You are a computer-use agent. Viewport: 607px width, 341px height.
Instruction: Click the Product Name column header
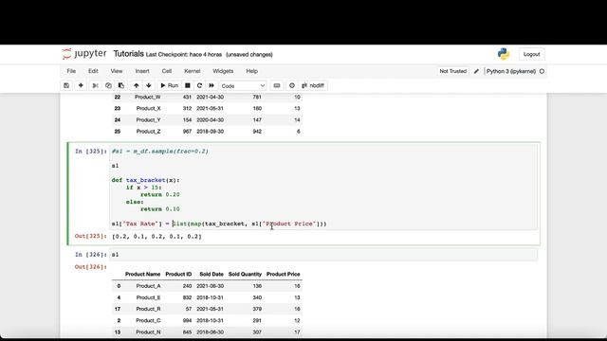142,274
